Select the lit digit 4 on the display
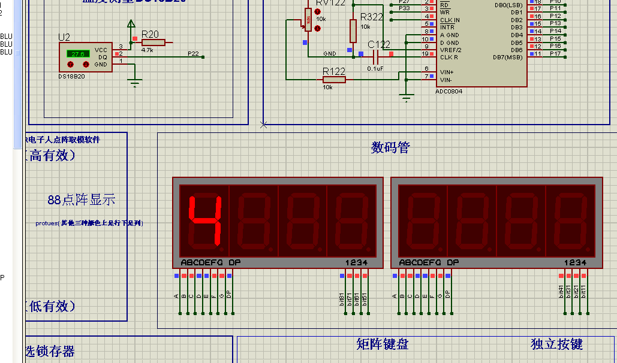617x363 pixels. pos(204,220)
